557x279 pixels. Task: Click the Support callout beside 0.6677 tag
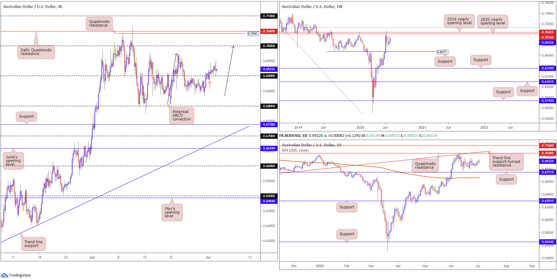tap(445, 61)
